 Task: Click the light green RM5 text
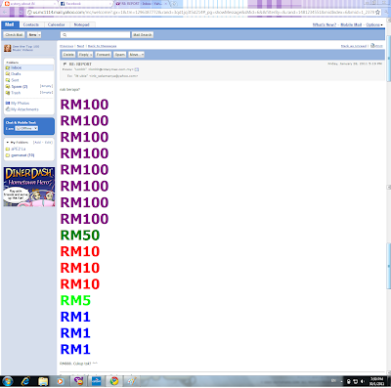(75, 300)
